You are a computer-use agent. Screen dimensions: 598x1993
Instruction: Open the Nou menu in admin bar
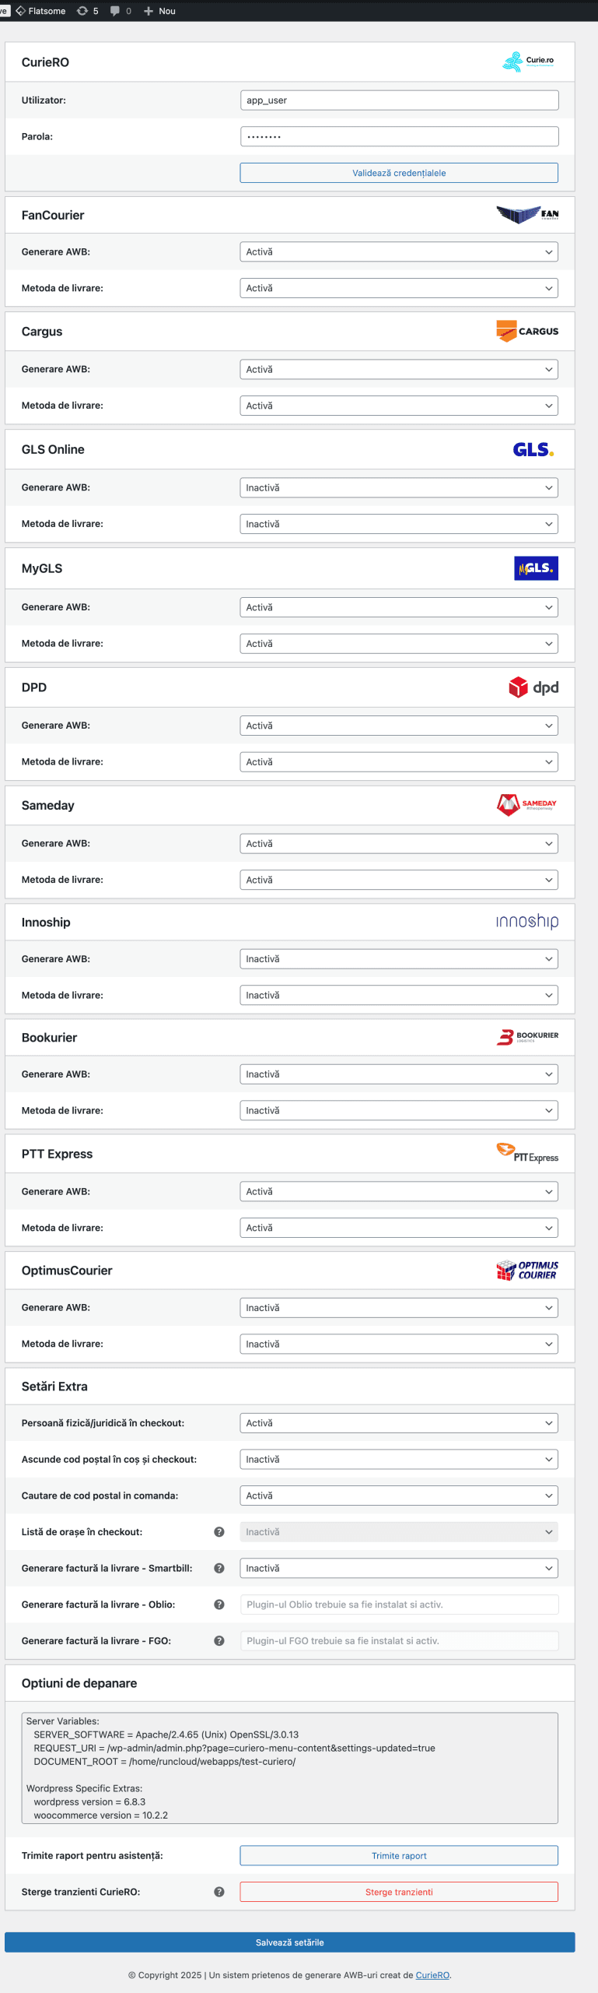pyautogui.click(x=159, y=11)
